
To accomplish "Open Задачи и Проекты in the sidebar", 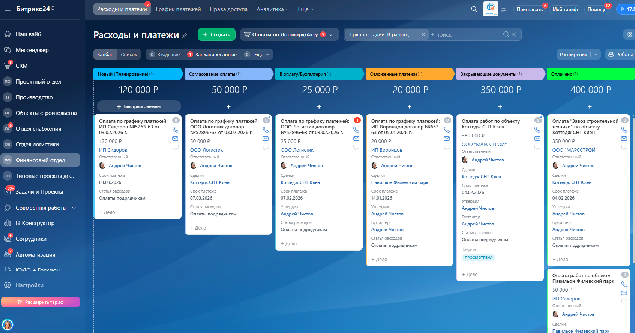I will pyautogui.click(x=40, y=192).
